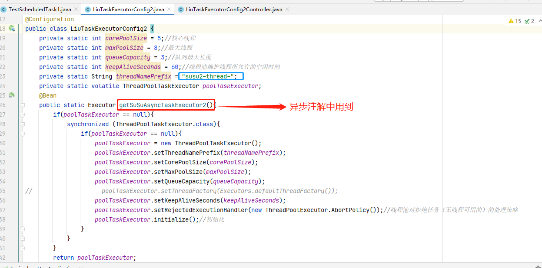Click the Spring bean gutter icon on LiuTaskExecutorConfig2 class
This screenshot has height=268, width=542.
tap(12, 28)
